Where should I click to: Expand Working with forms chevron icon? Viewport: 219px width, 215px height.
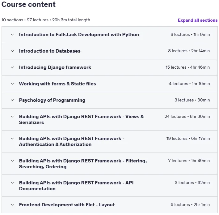pyautogui.click(x=12, y=84)
